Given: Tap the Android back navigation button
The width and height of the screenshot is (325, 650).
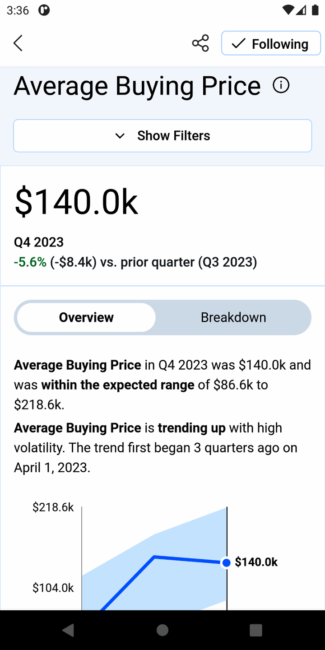Looking at the screenshot, I should [68, 630].
